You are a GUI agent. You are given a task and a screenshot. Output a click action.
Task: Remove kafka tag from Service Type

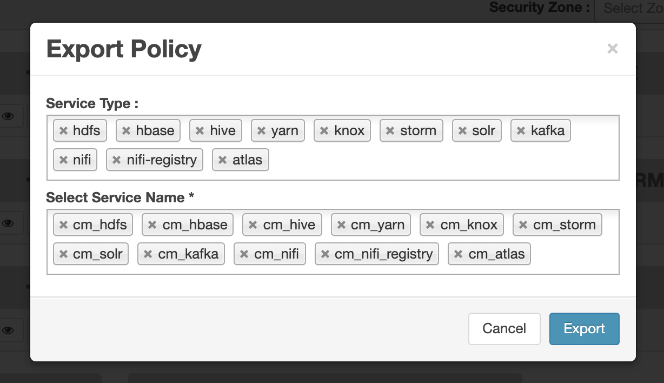(521, 131)
